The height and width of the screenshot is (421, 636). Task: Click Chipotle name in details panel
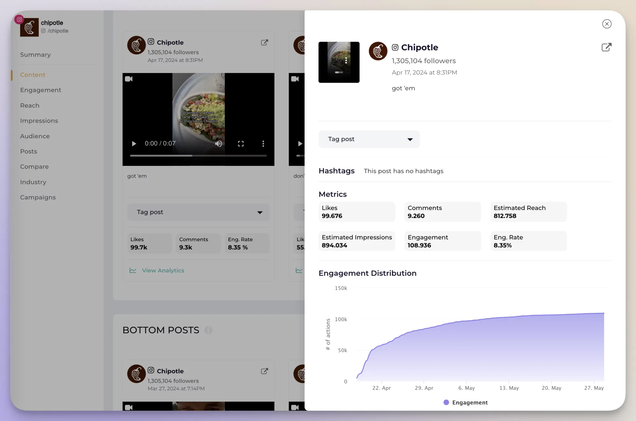pos(419,47)
